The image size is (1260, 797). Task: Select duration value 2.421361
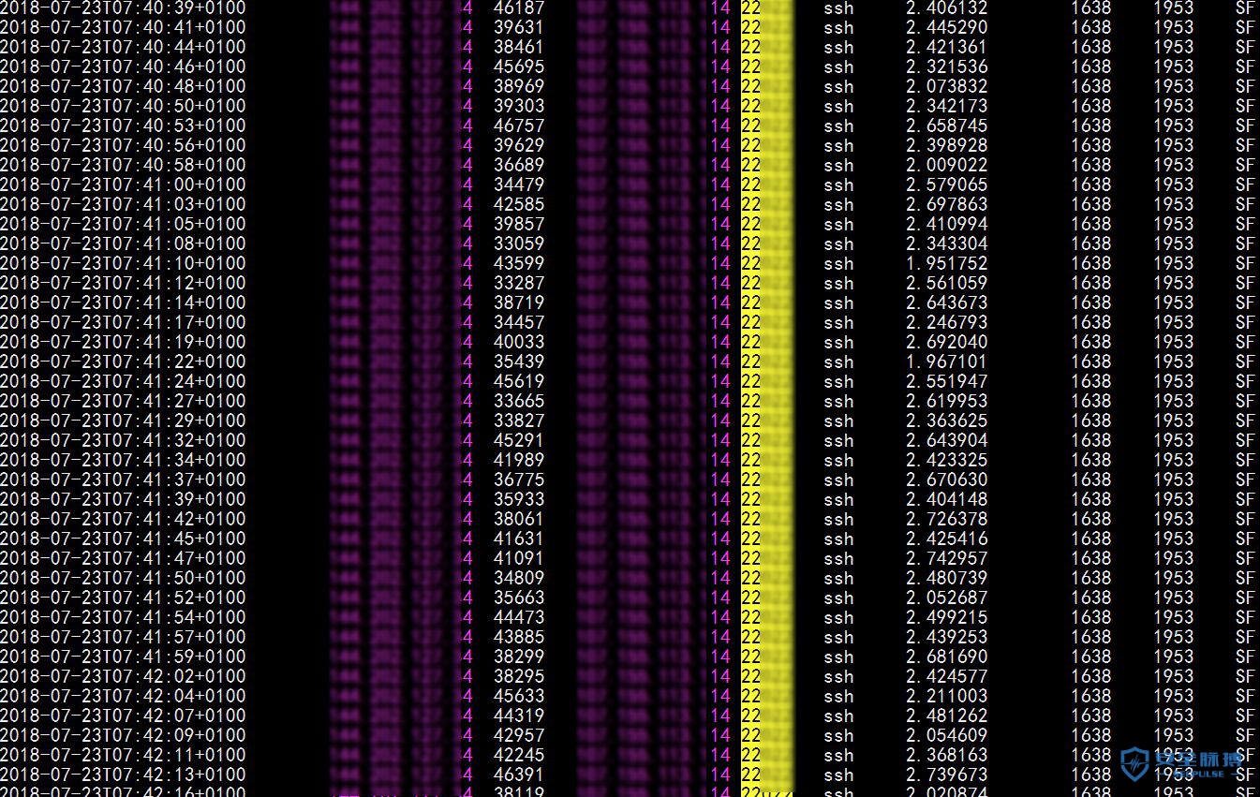pyautogui.click(x=946, y=47)
